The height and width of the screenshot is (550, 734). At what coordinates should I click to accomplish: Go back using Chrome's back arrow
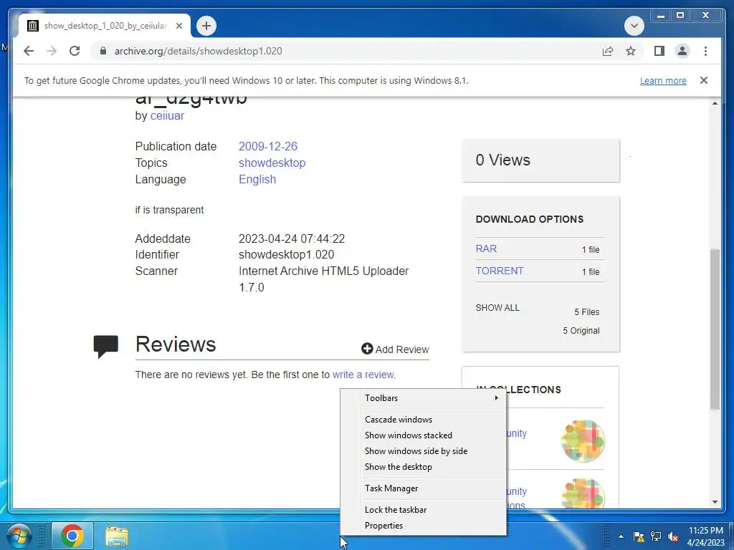pos(29,51)
